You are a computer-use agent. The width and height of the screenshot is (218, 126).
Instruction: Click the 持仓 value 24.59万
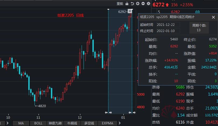(212, 87)
